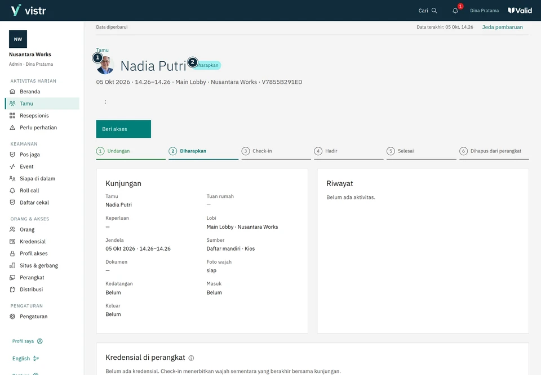Click the Kredensial badge icon
Screen dimensions: 541x375
click(12, 241)
